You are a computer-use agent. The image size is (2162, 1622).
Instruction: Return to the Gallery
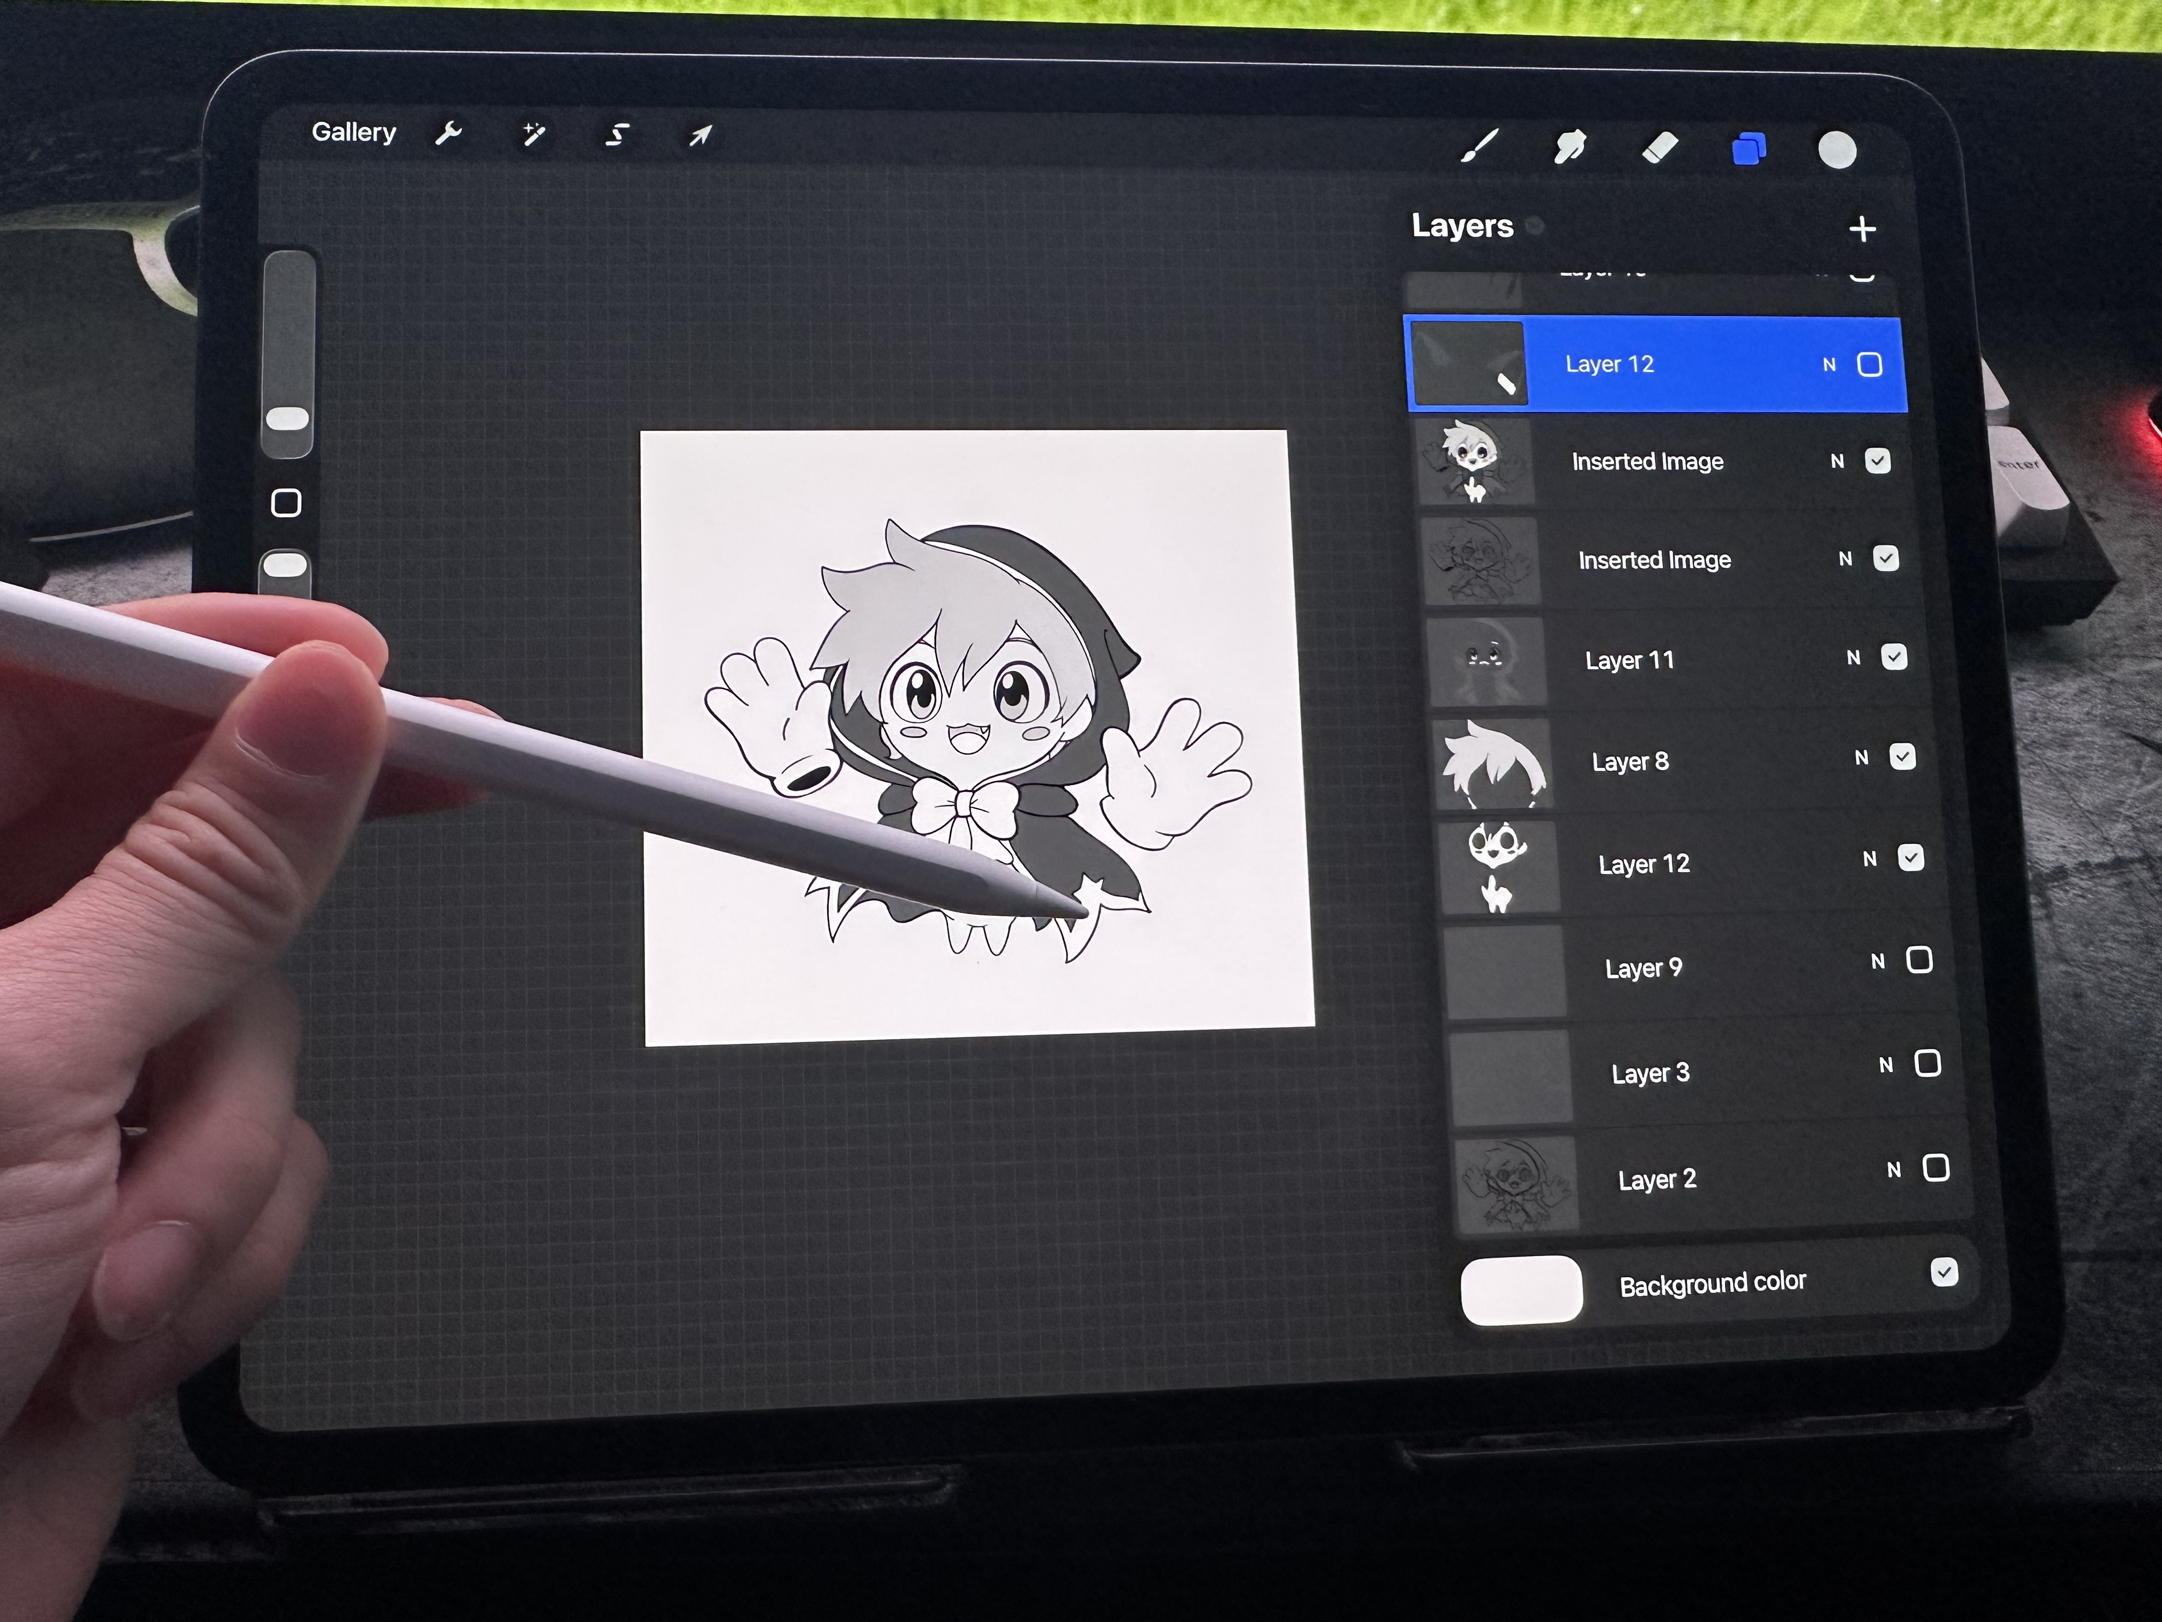coord(354,132)
